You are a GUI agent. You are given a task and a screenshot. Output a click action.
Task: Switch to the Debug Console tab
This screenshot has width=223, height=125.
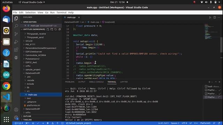[x=96, y=82]
